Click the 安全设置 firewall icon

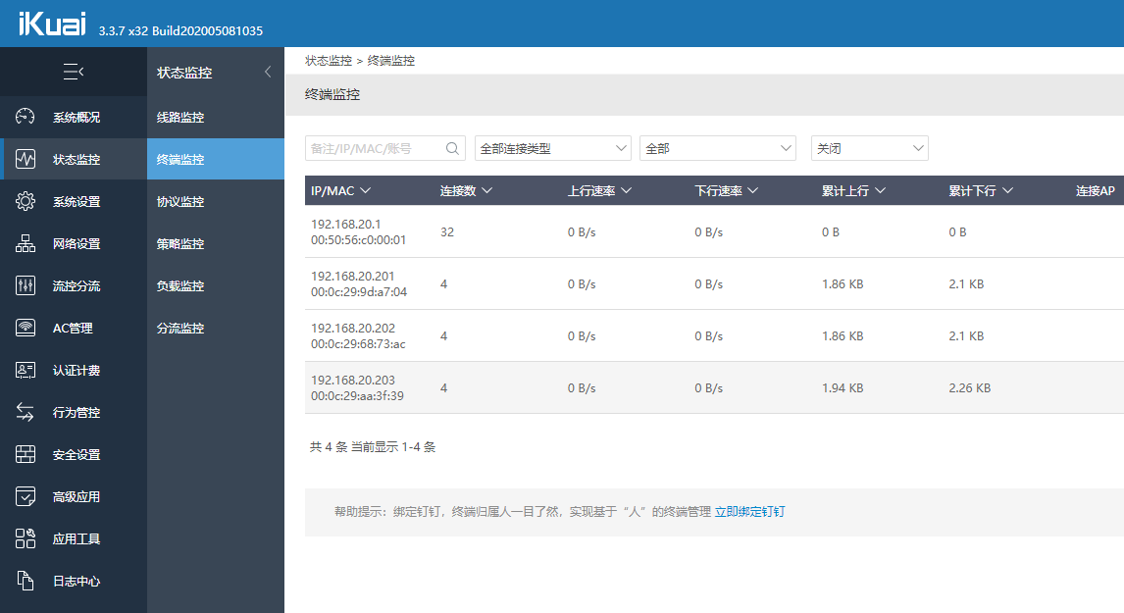pyautogui.click(x=26, y=455)
